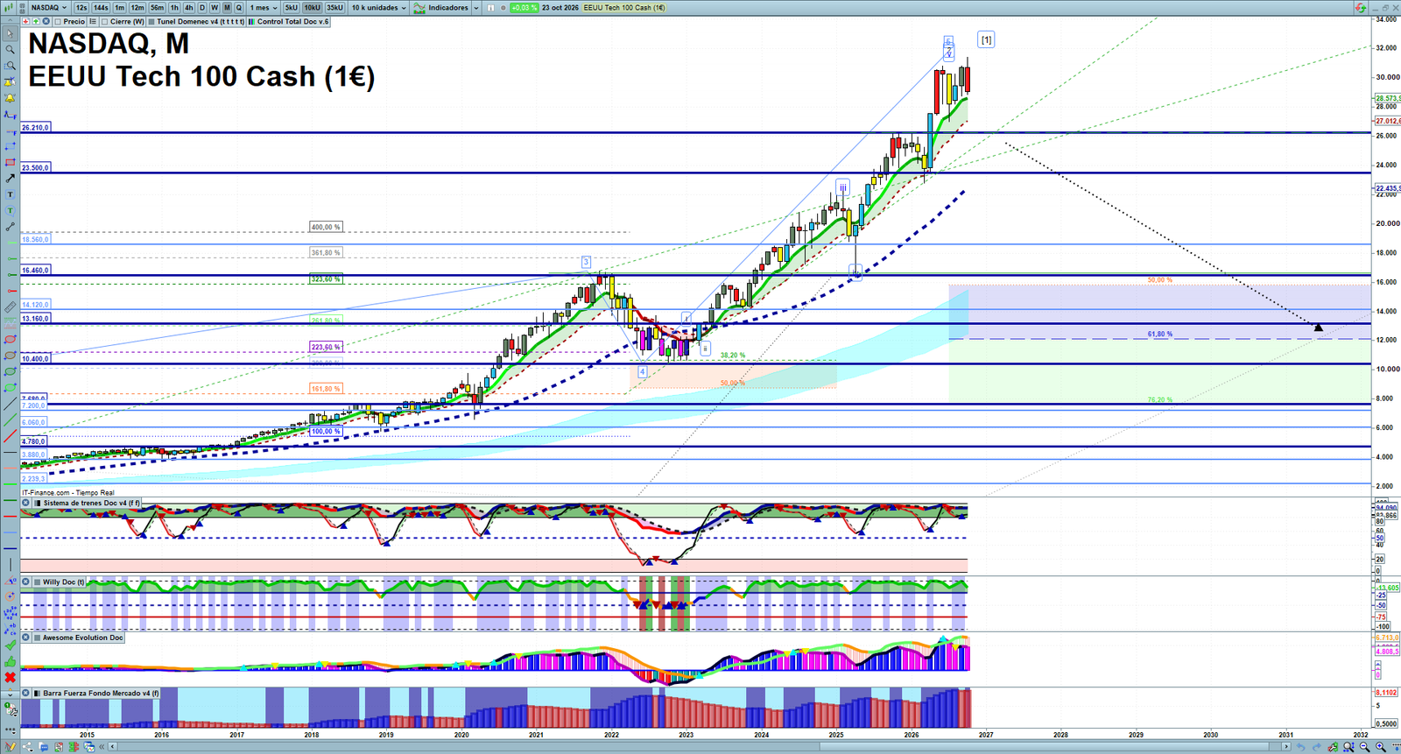Switch to the 4h timeframe
Image resolution: width=1401 pixels, height=754 pixels.
click(x=188, y=8)
